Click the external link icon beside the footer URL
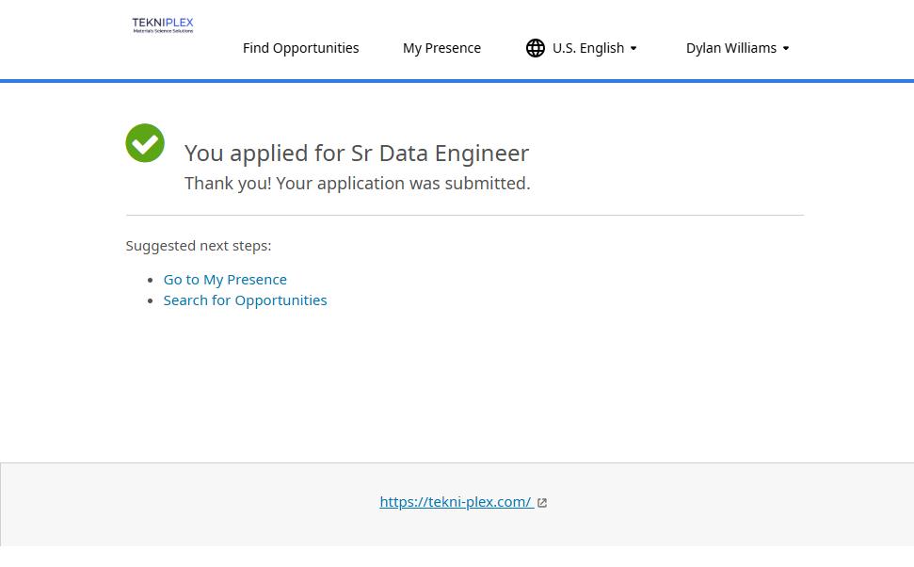The image size is (914, 567). point(542,503)
